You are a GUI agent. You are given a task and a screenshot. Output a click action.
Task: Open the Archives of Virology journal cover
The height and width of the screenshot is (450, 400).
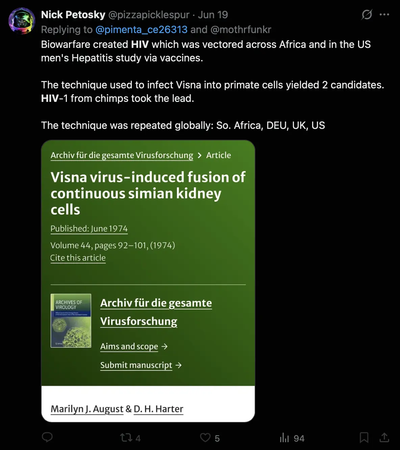pyautogui.click(x=71, y=320)
